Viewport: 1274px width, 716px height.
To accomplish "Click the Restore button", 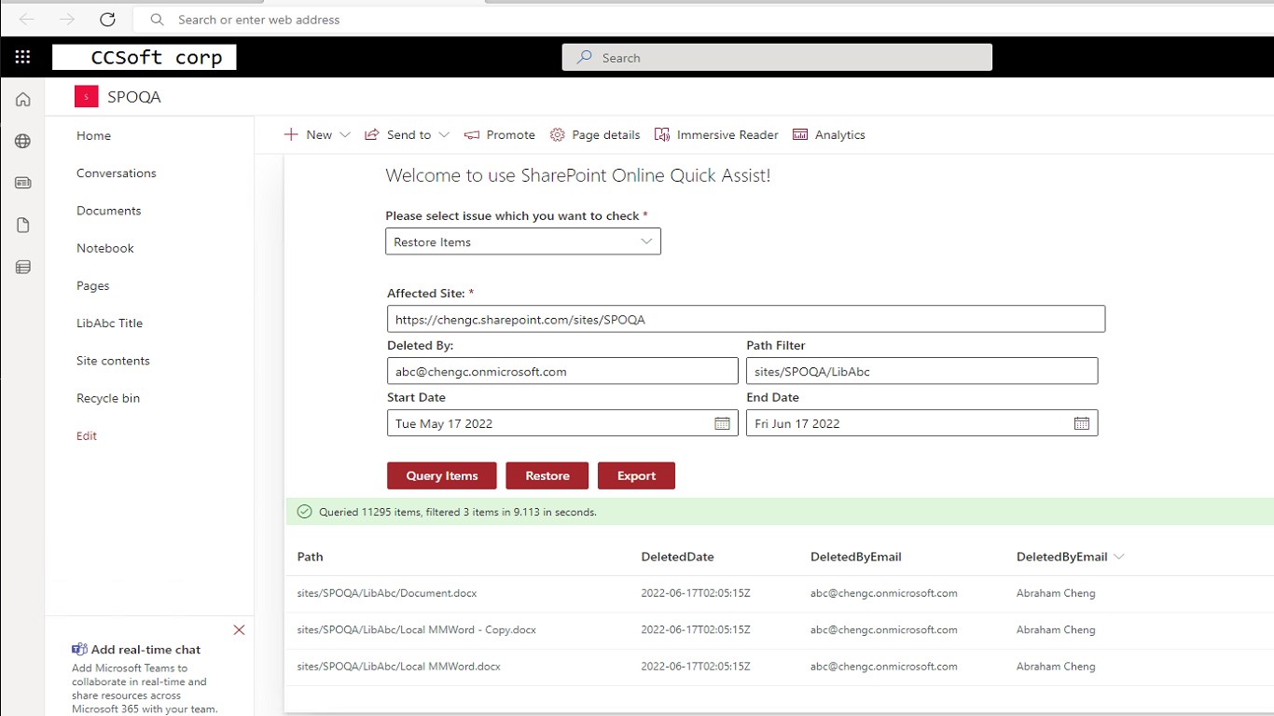I will (x=547, y=475).
